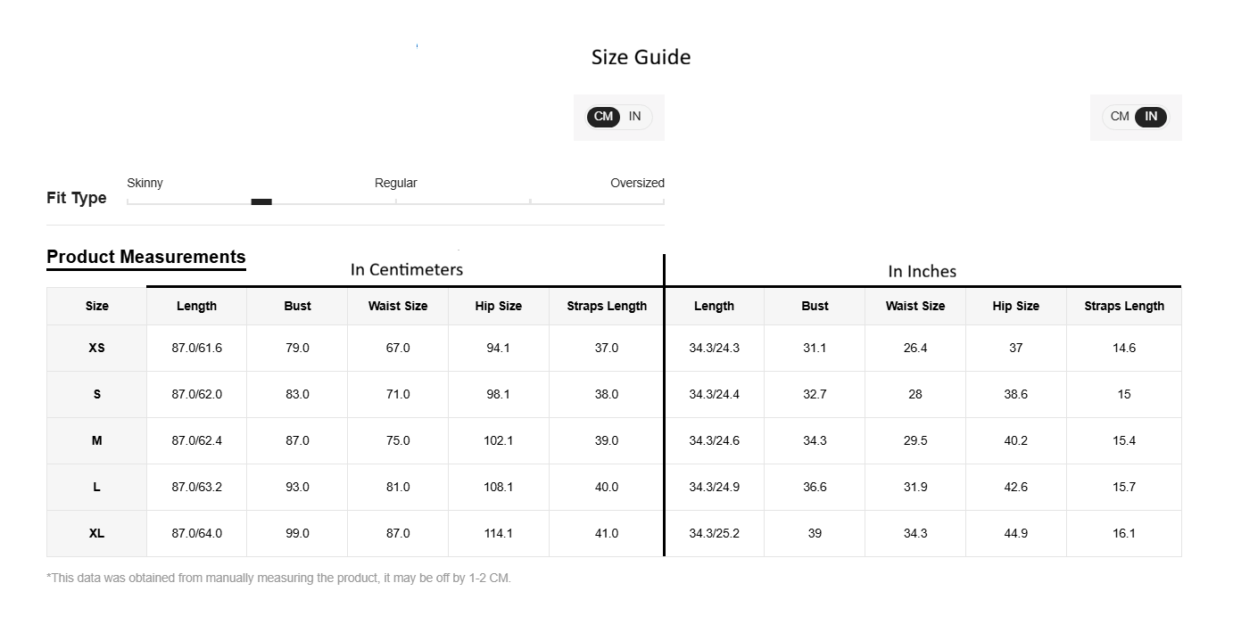Click the manual measurement disclaimer footnote

pos(278,579)
